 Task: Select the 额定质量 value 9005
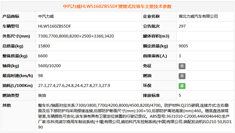pos(183,46)
